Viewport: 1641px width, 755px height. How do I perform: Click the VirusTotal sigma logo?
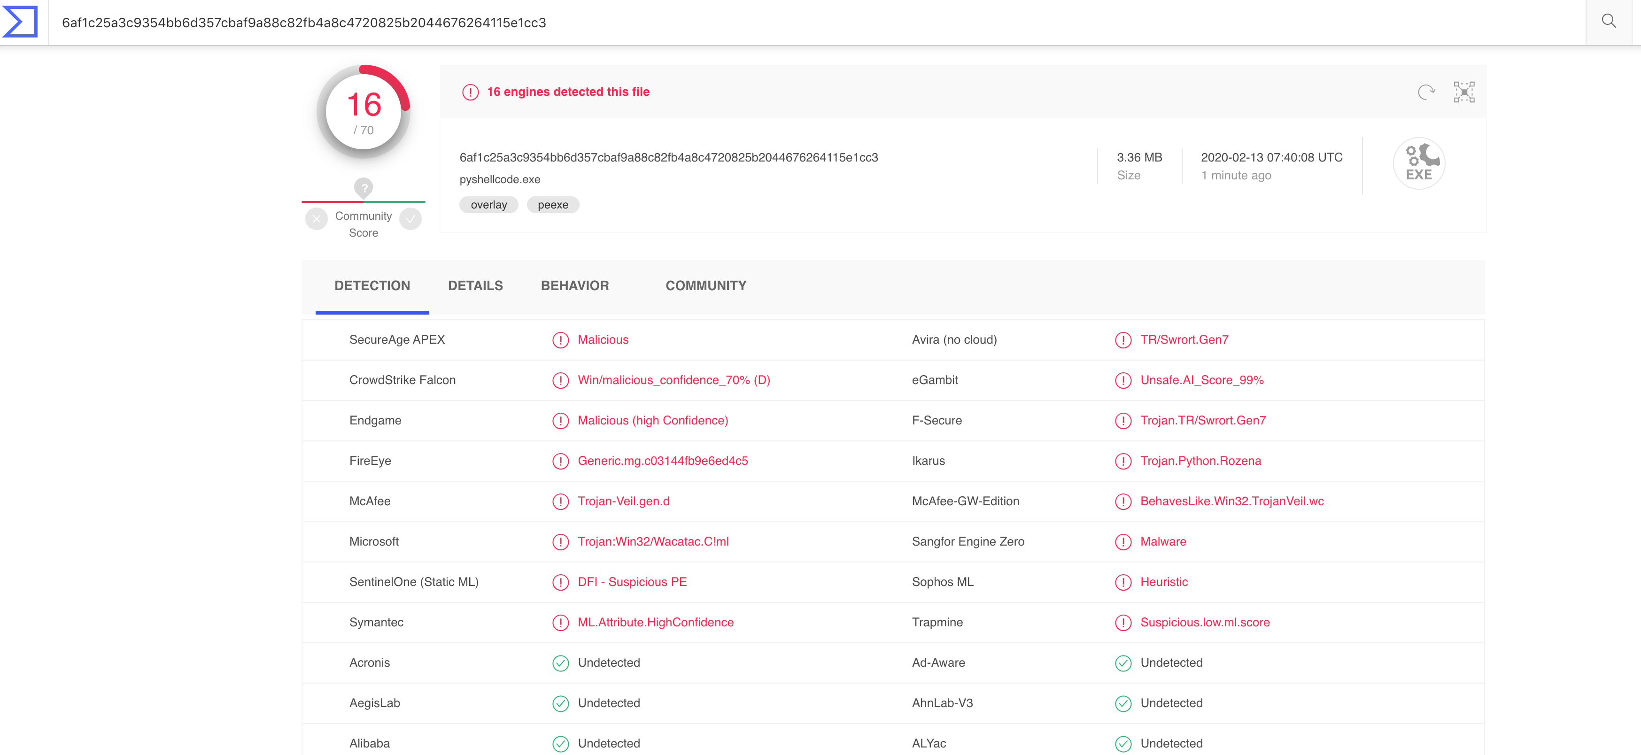pos(20,22)
